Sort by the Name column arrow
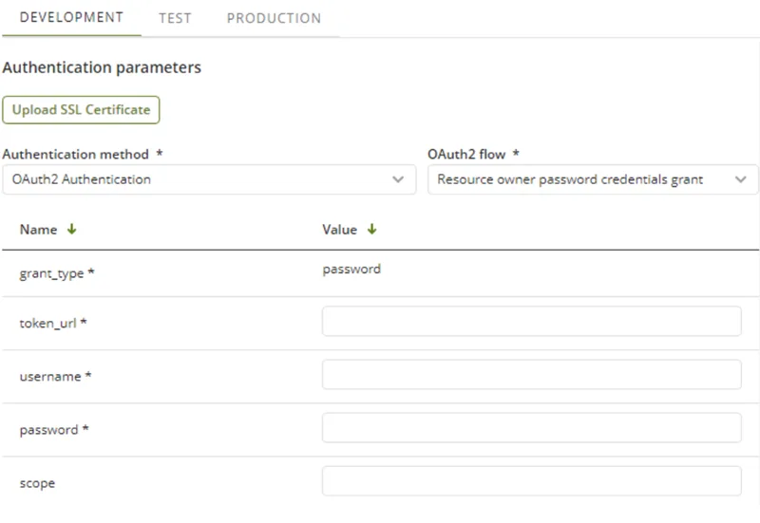The height and width of the screenshot is (523, 760). point(72,229)
